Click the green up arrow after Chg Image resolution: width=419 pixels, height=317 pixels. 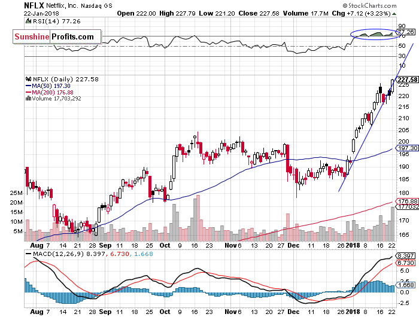(394, 14)
